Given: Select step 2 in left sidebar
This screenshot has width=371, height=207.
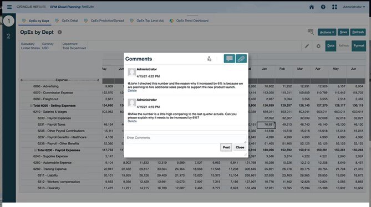Looking at the screenshot, I should click(8, 36).
